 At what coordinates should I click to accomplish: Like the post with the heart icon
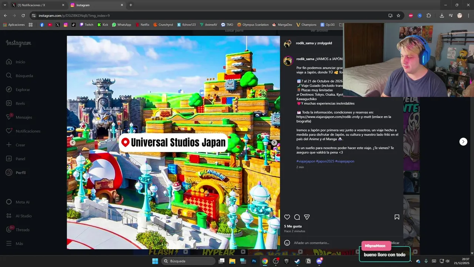[287, 217]
